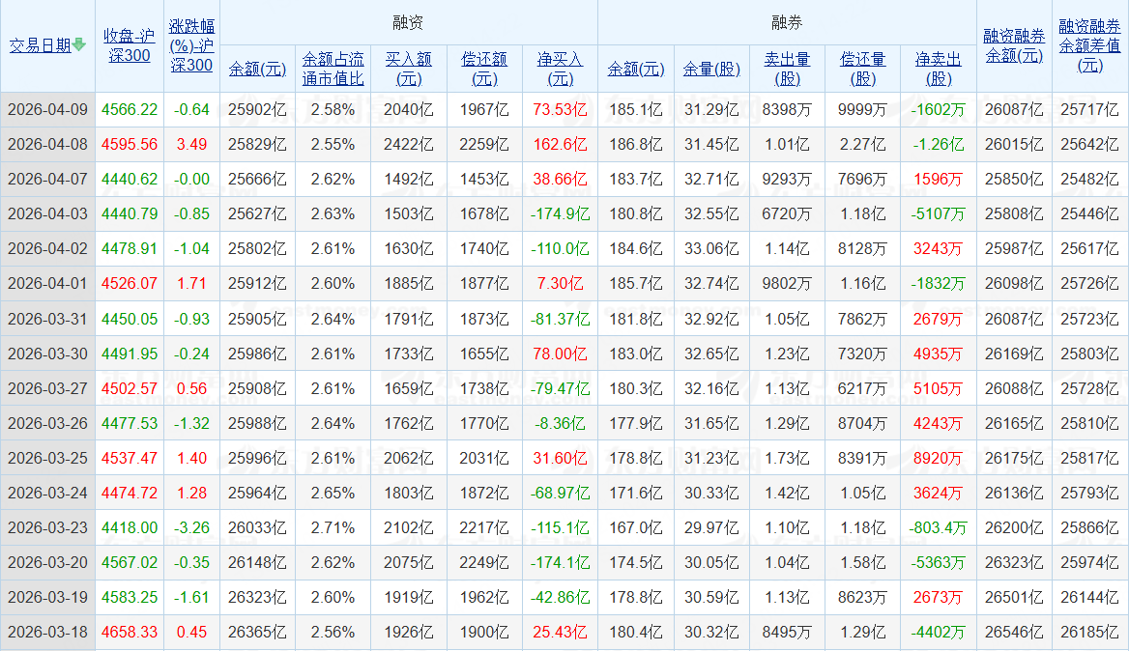Click the 2026-03-27 date cell
This screenshot has width=1129, height=651.
pos(47,388)
